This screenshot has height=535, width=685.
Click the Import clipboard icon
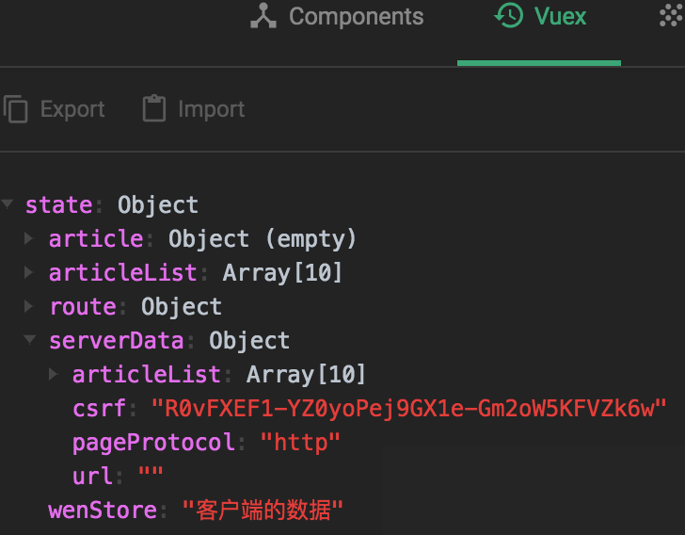(153, 109)
